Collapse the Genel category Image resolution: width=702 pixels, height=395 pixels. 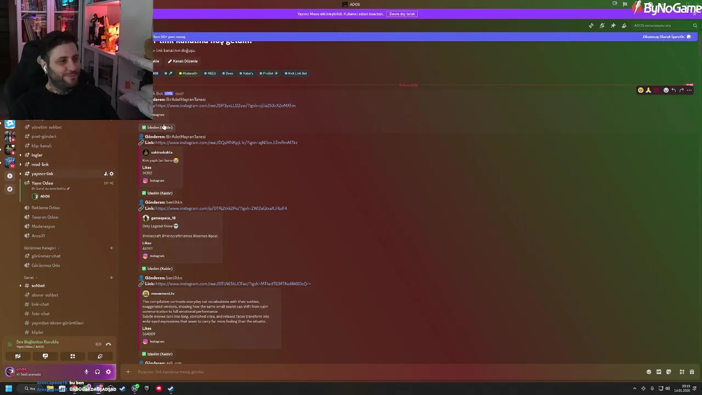tap(30, 278)
